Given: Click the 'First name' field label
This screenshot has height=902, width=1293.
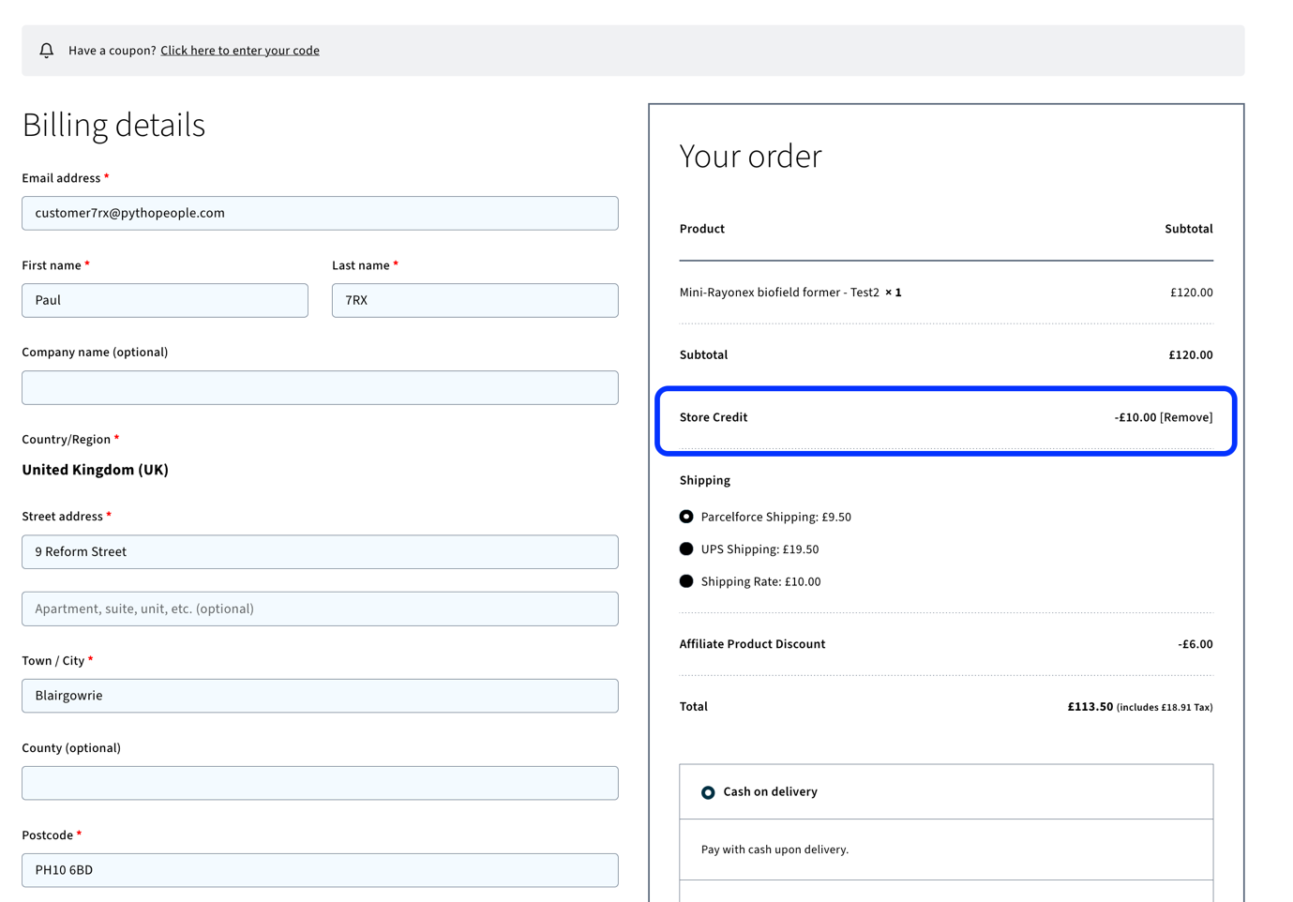Looking at the screenshot, I should (x=52, y=265).
